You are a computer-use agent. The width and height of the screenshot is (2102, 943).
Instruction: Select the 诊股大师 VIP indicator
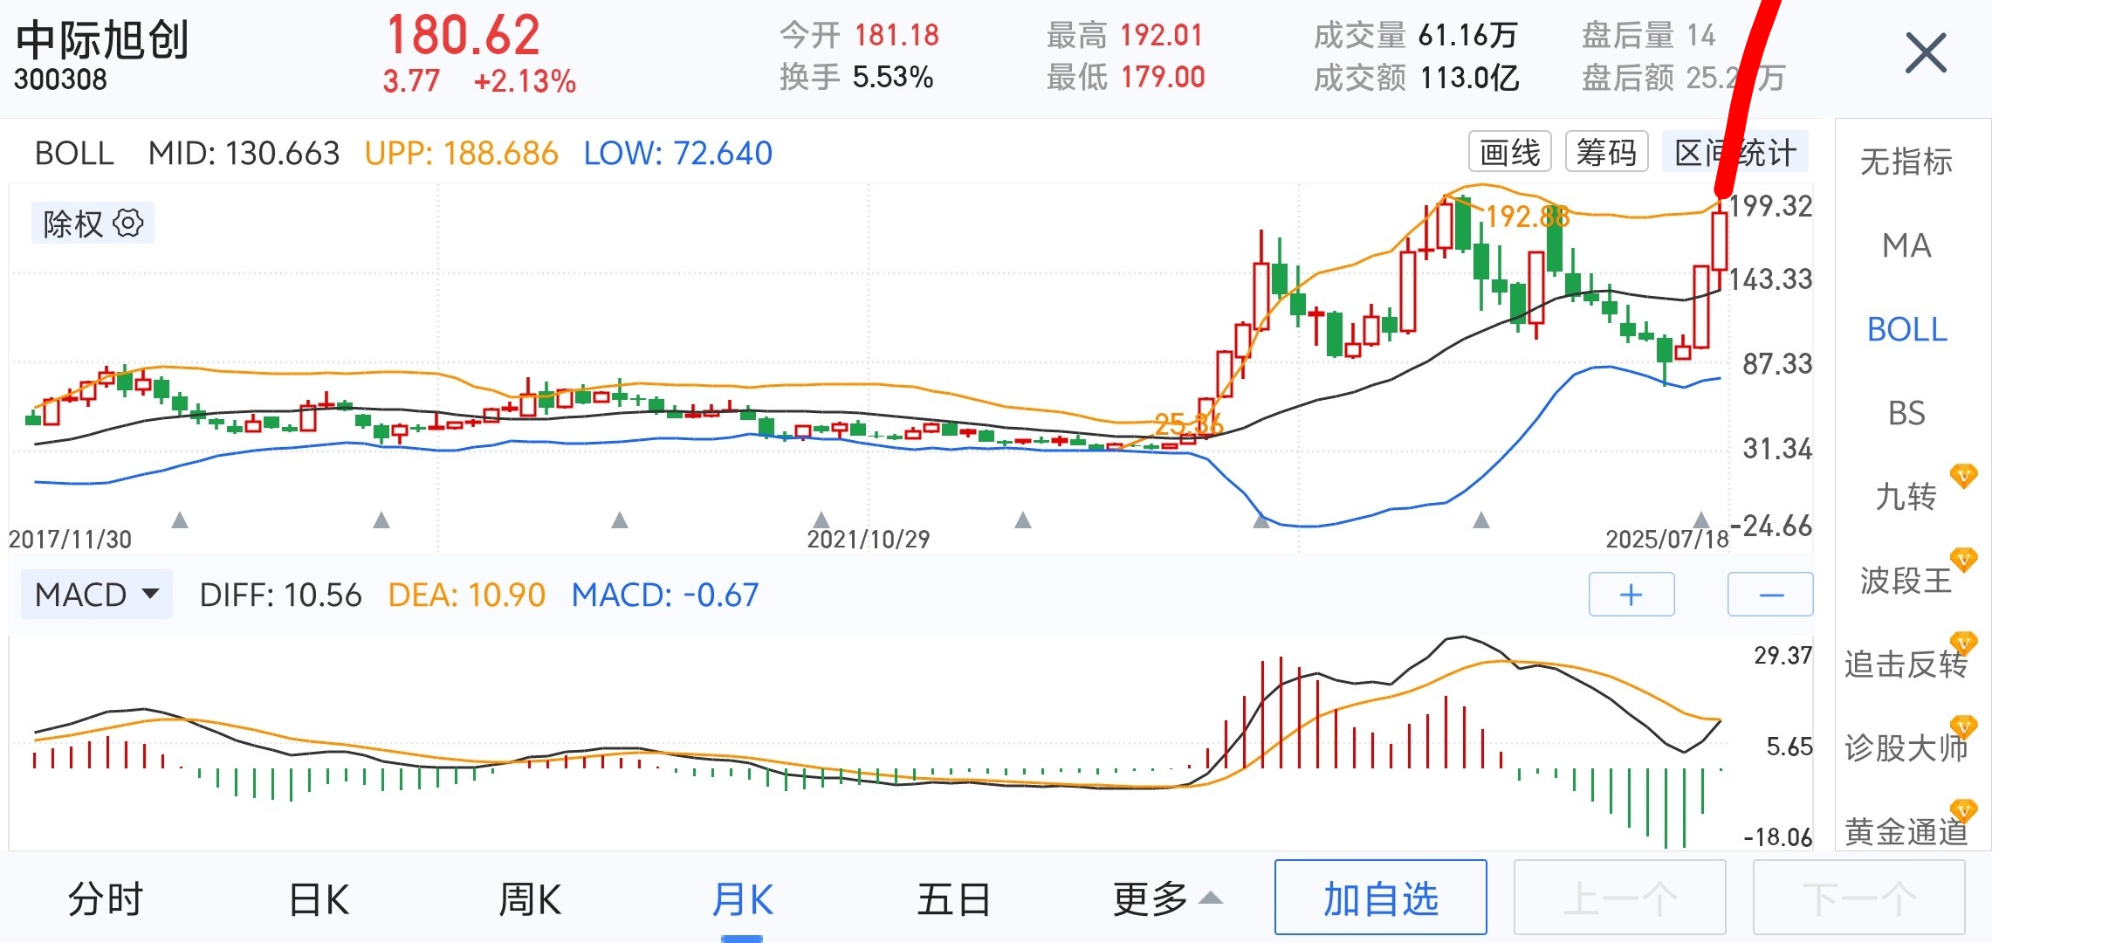pyautogui.click(x=1906, y=747)
